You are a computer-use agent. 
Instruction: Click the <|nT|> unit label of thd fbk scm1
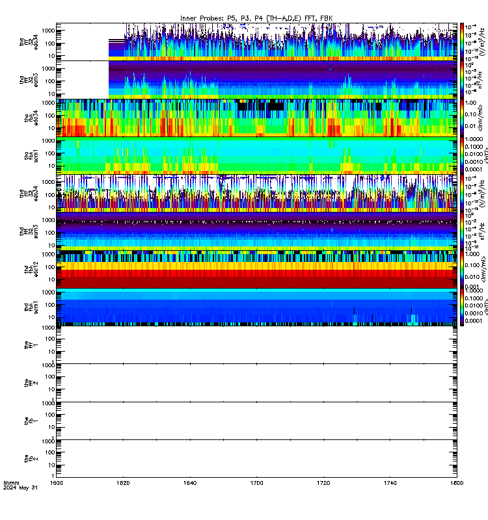[485, 307]
